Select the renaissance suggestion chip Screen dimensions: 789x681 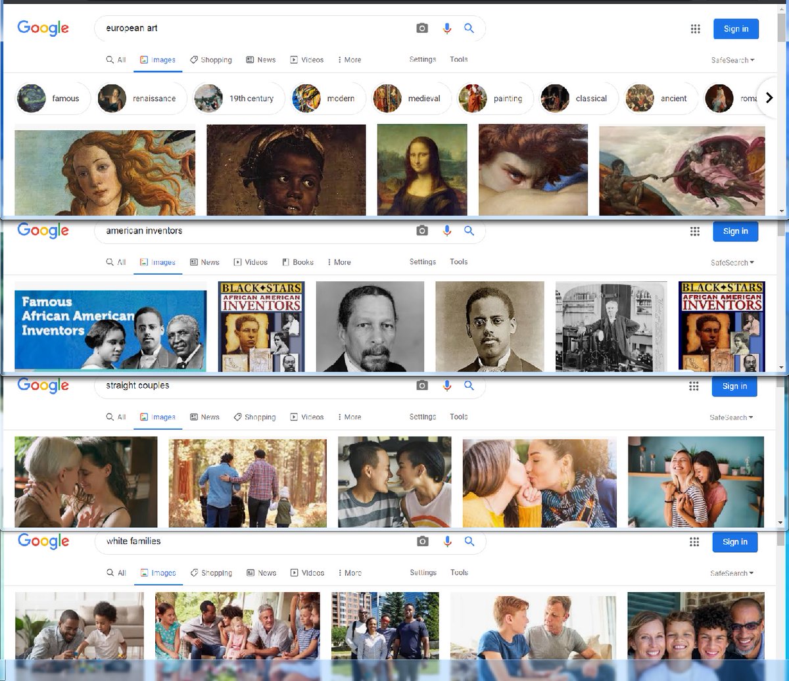(141, 99)
